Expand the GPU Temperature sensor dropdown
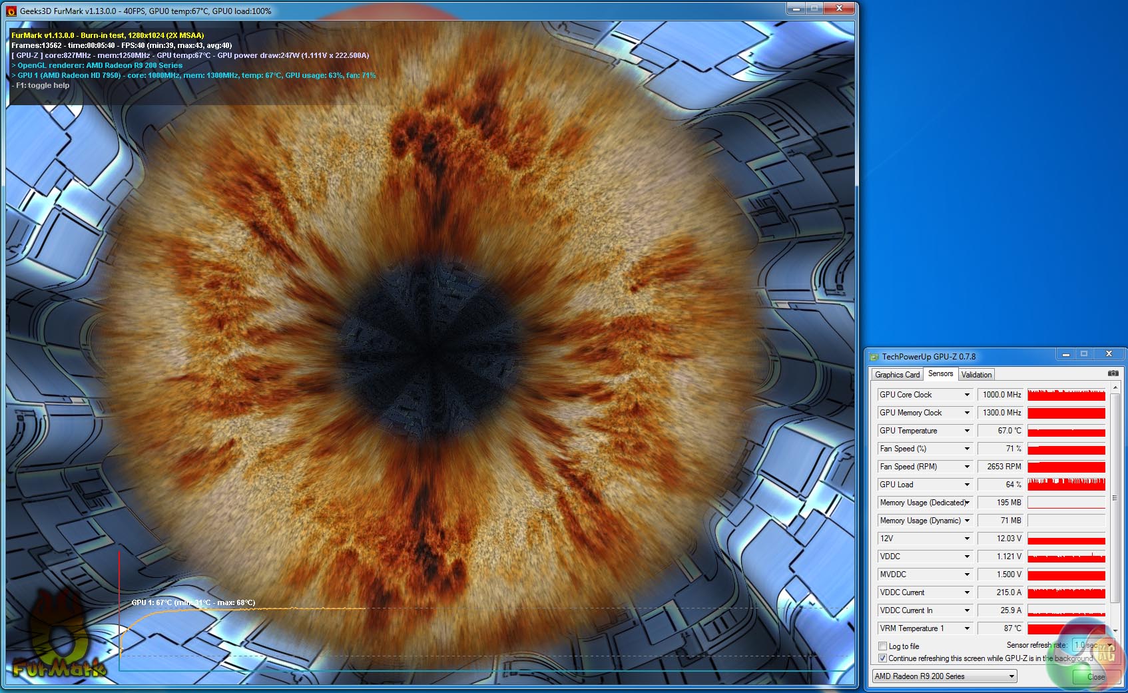The image size is (1128, 693). pos(967,431)
